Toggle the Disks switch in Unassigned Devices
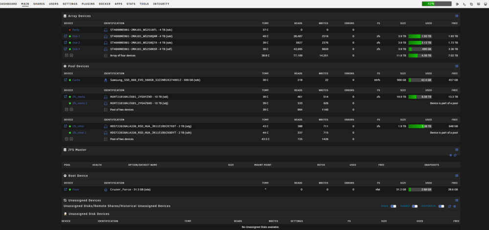Screen dimensions: 489x230 tap(393, 207)
